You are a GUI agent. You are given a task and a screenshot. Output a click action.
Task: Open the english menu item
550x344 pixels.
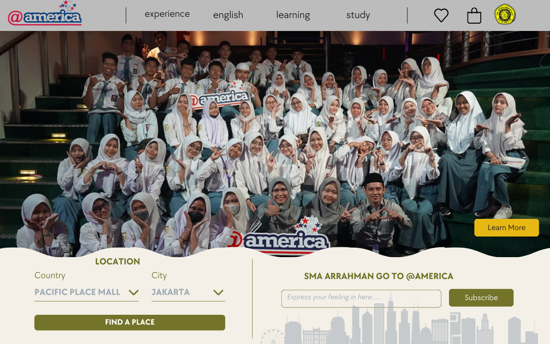[228, 15]
